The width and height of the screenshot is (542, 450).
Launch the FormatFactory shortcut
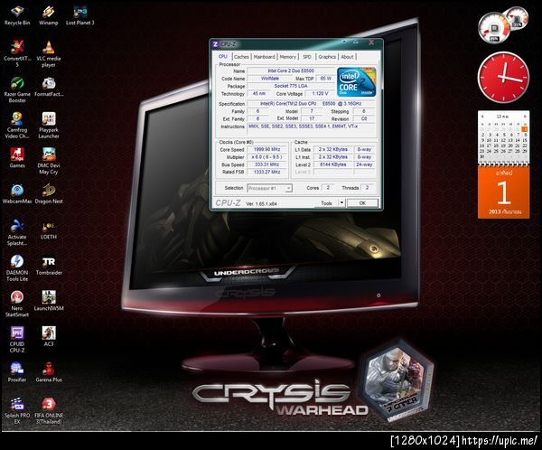[49, 87]
